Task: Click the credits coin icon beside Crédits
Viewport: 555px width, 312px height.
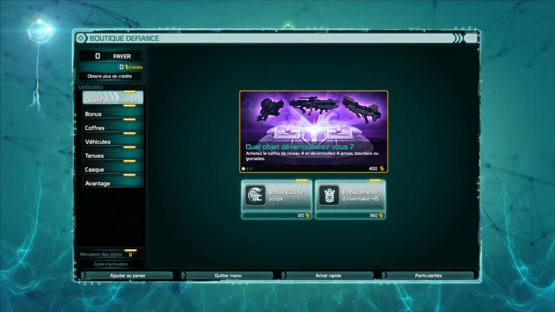Action: 126,67
